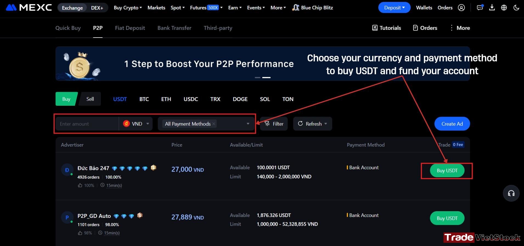Select the DOGE coin tab
524x246 pixels.
pos(240,99)
